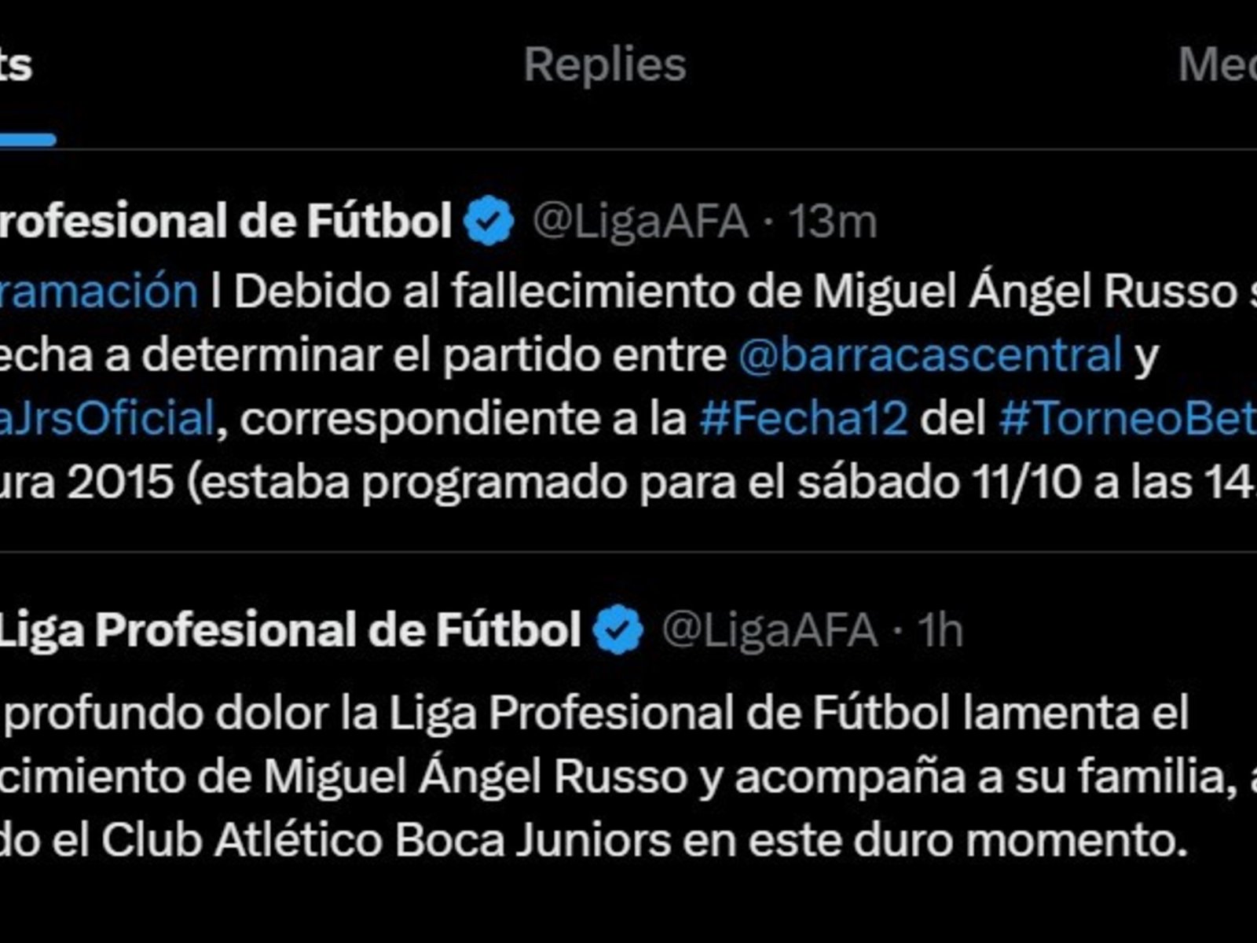Viewport: 1257px width, 943px height.
Task: Click the @LigaAFA handle on the 1h post
Action: (x=769, y=631)
